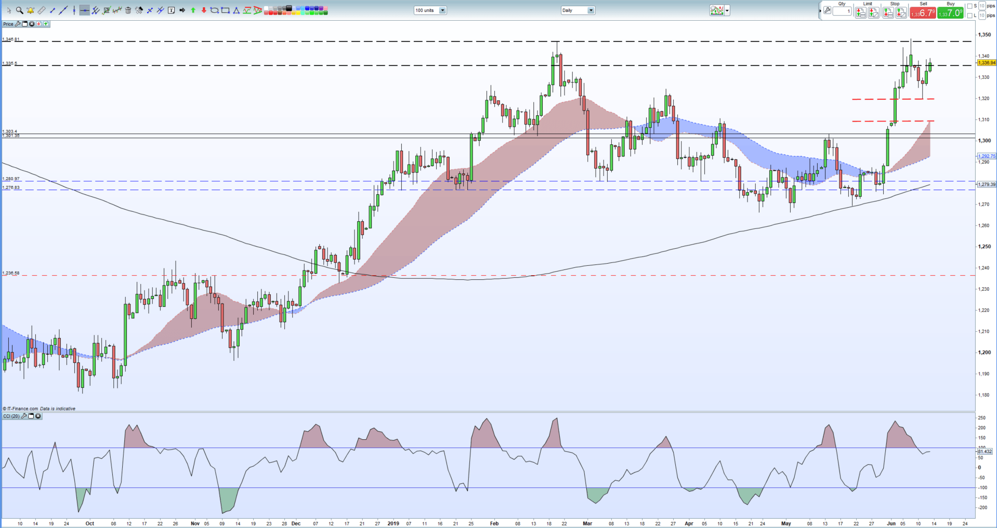Pick the red down-arrow marker tool
The height and width of the screenshot is (528, 997).
coord(204,10)
